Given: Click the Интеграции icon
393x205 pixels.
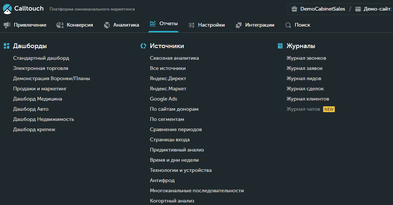Looking at the screenshot, I should pos(239,25).
